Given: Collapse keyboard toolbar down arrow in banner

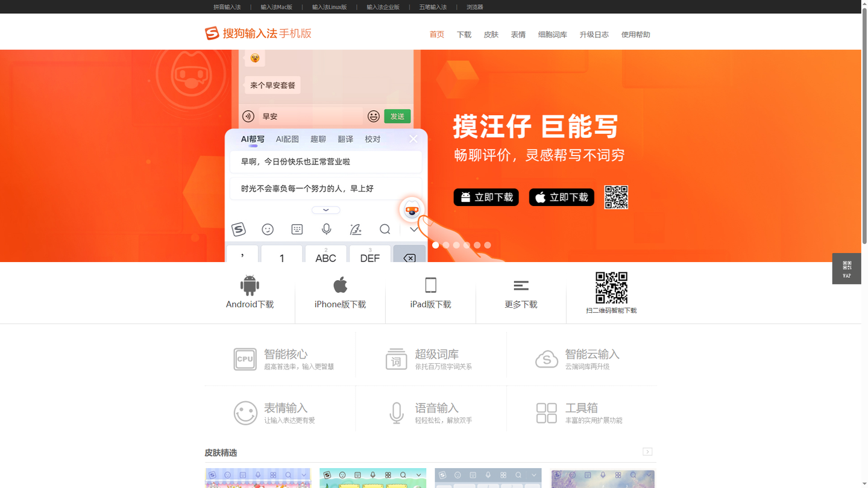Looking at the screenshot, I should 414,230.
